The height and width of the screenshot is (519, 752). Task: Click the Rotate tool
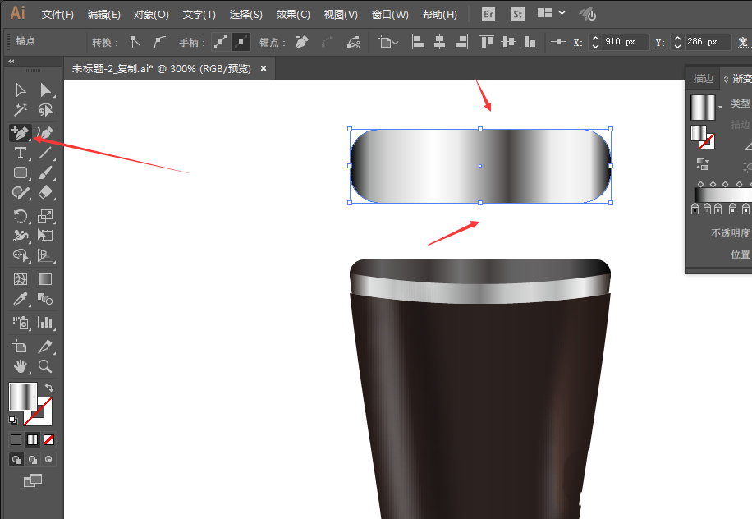pyautogui.click(x=21, y=216)
